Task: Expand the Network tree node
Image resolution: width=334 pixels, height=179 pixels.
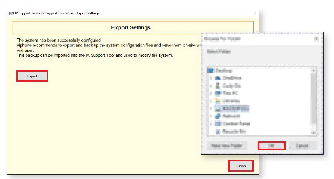Action: click(x=211, y=116)
